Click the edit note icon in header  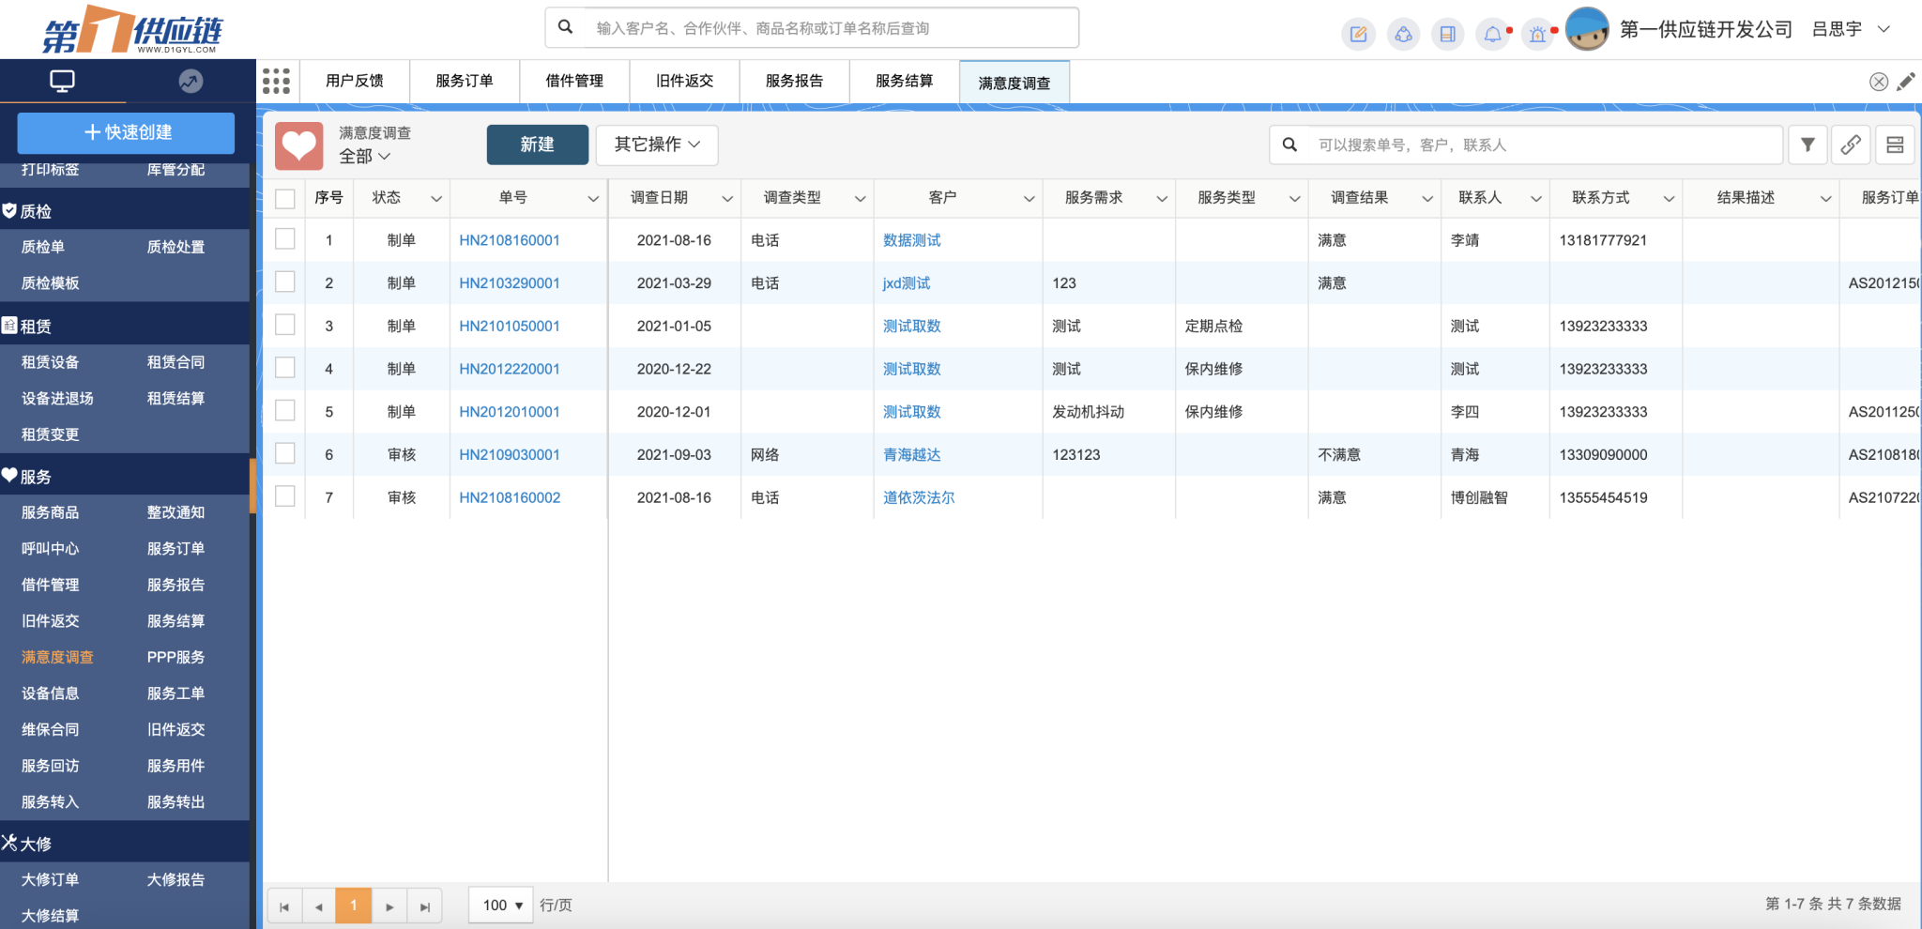coord(1358,35)
